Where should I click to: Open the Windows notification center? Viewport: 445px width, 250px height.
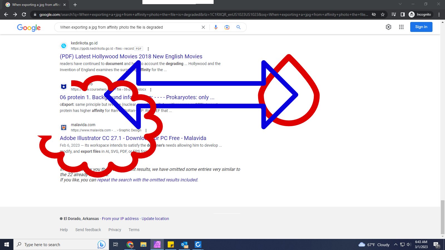click(437, 245)
